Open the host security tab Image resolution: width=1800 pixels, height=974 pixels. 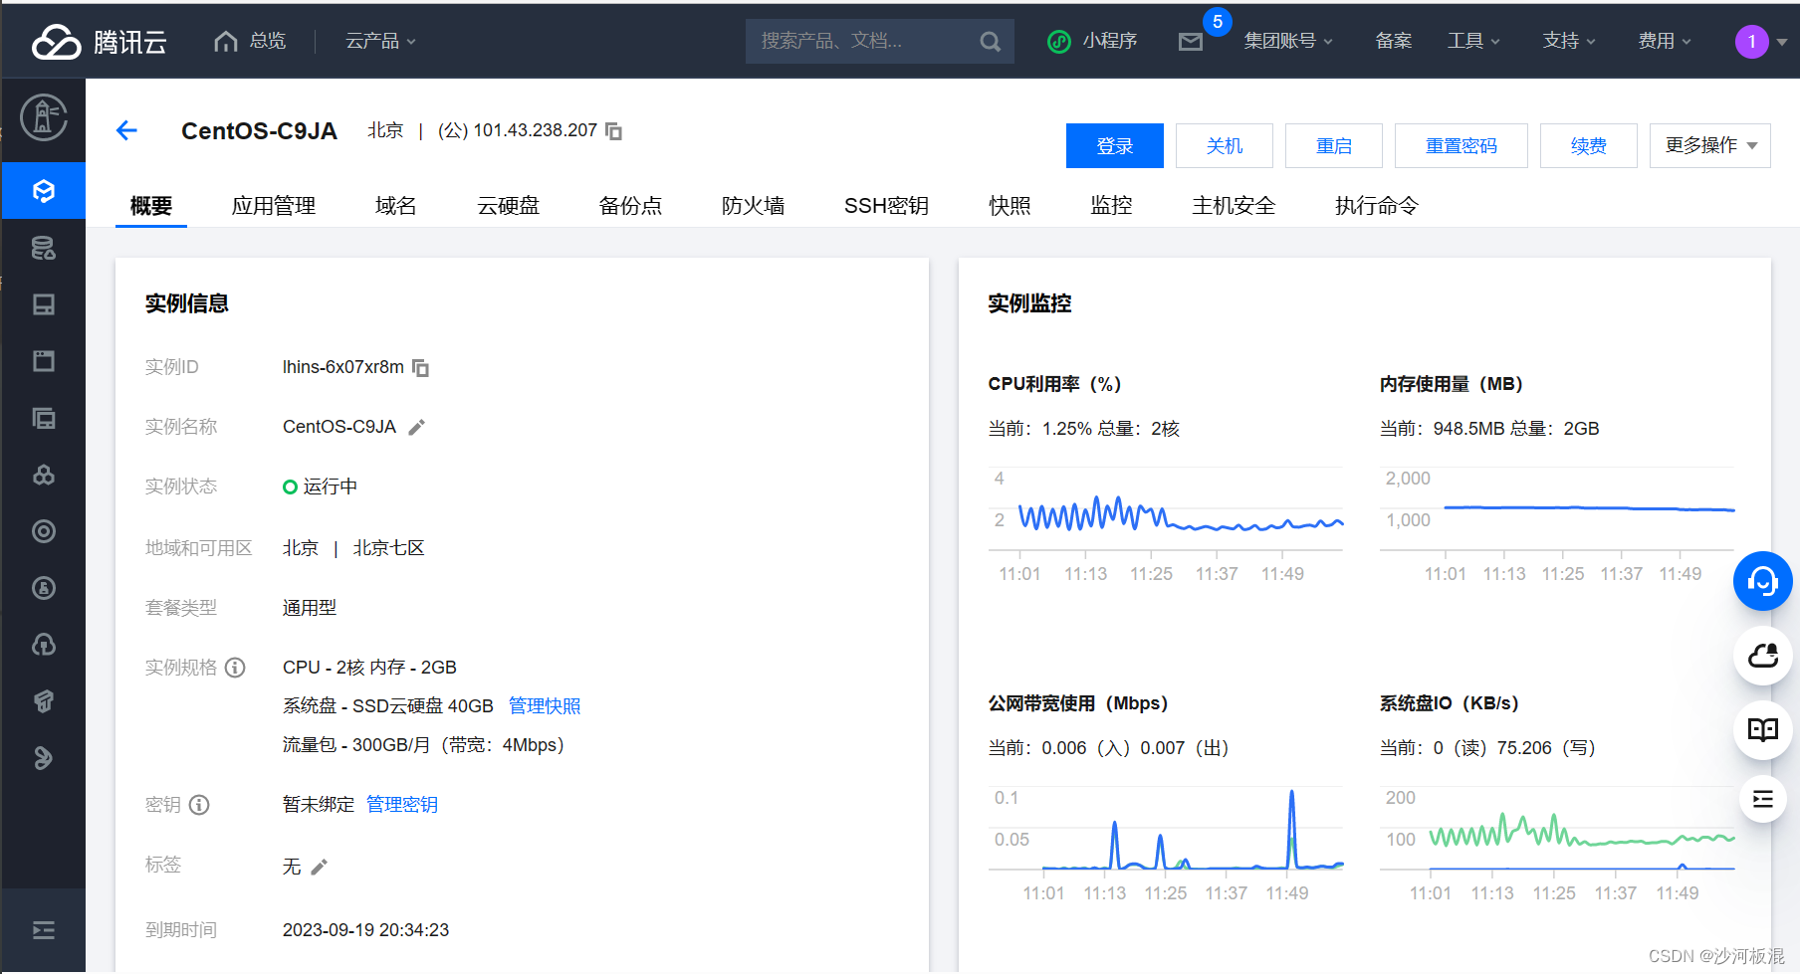[1235, 206]
